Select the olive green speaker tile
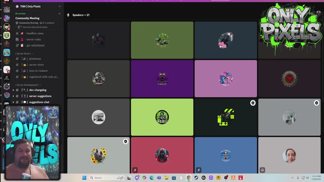Screen dimensions: 324x182 [x=162, y=40]
